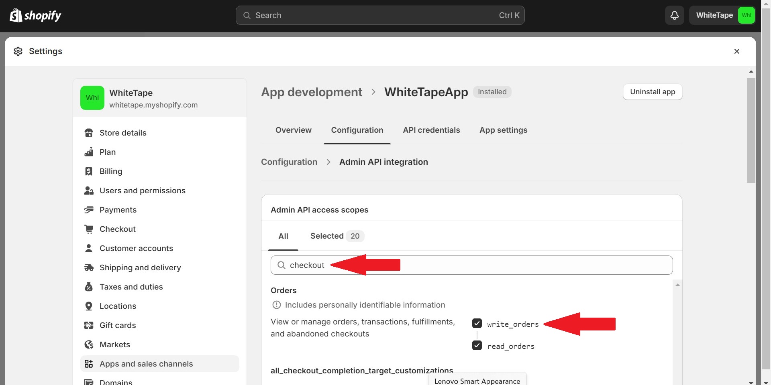Open Store details settings
771x385 pixels.
(160, 133)
